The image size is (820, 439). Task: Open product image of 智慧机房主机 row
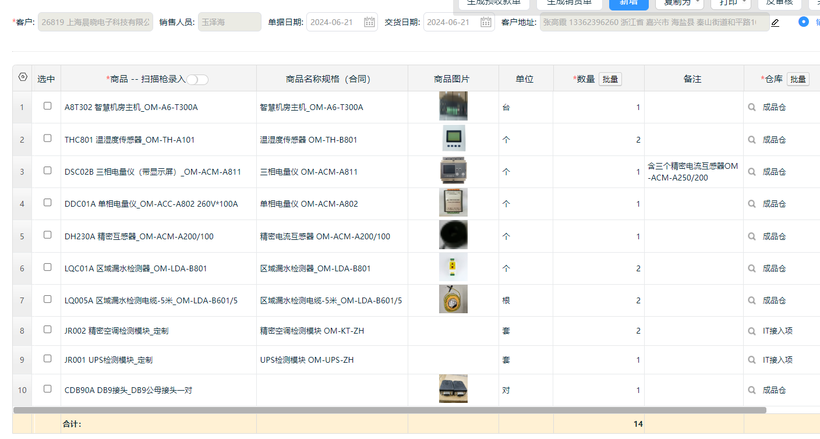pyautogui.click(x=453, y=106)
